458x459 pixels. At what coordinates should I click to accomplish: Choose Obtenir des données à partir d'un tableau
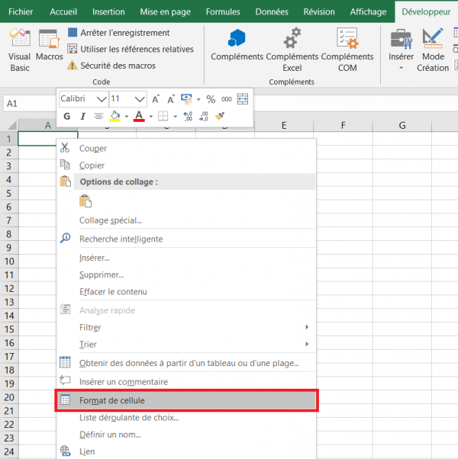(186, 363)
